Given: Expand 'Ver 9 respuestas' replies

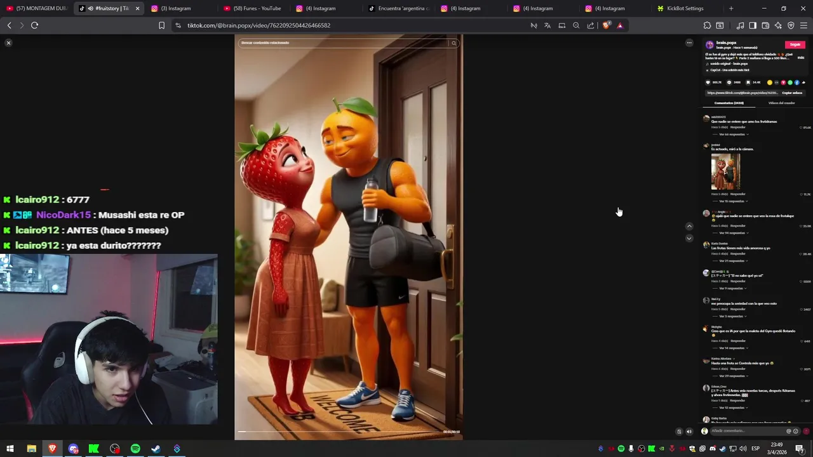Looking at the screenshot, I should [x=731, y=288].
